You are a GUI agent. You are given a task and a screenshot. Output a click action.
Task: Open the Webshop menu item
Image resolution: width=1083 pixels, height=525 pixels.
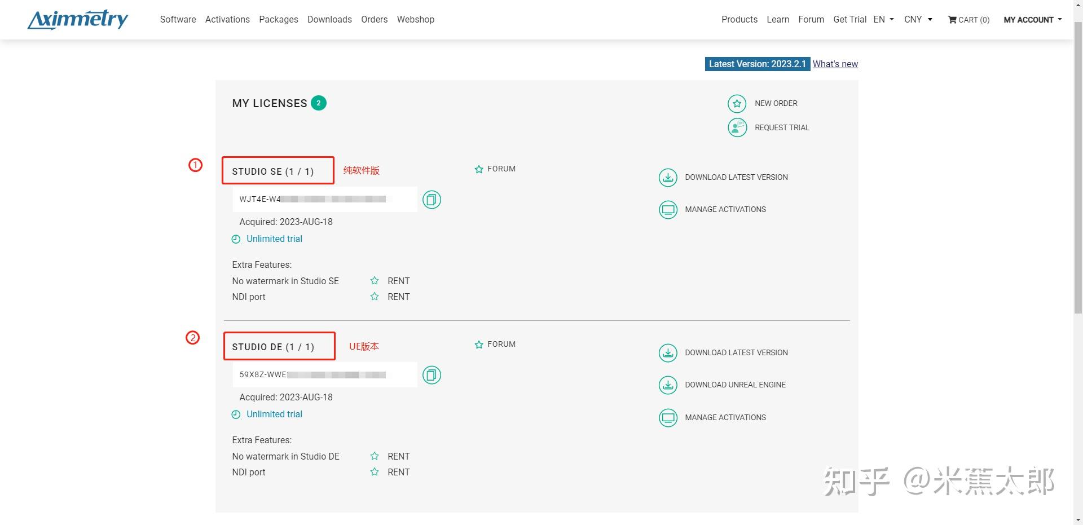415,19
